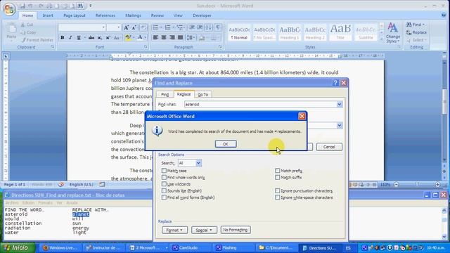Expand the Paragraph group dialog launcher
450x253 pixels.
pos(220,47)
